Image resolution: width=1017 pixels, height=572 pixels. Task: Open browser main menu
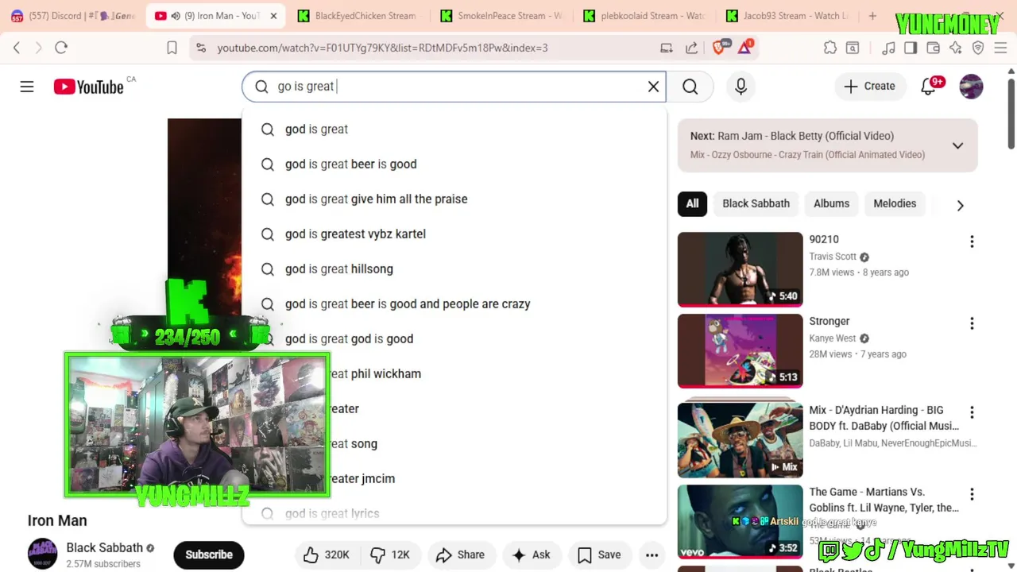pos(1000,48)
